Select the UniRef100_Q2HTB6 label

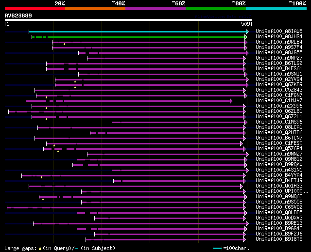(x=279, y=132)
